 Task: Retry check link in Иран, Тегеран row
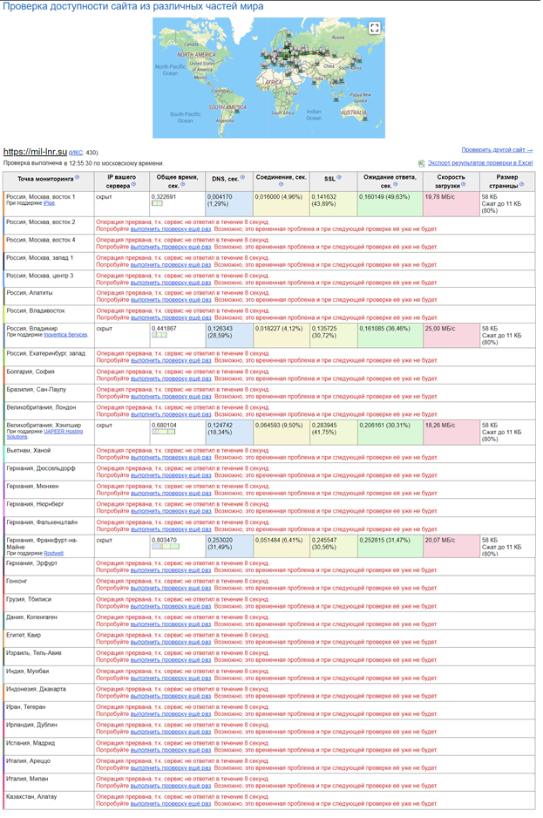pyautogui.click(x=171, y=713)
